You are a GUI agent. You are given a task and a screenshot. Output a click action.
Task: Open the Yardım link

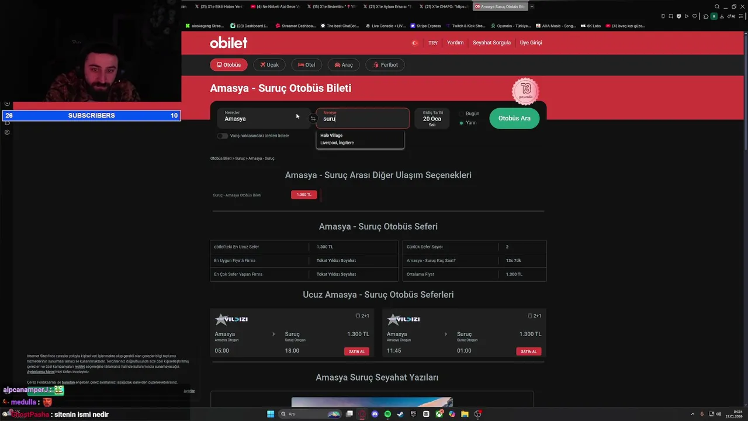tap(455, 43)
